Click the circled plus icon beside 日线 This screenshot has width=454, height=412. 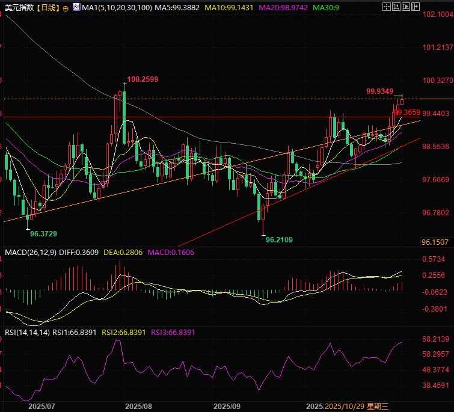point(66,8)
